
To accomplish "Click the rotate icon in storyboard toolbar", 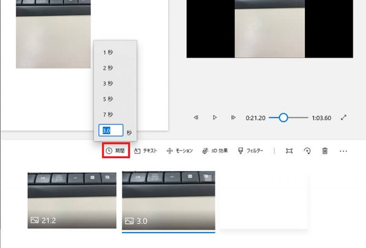I will click(307, 151).
